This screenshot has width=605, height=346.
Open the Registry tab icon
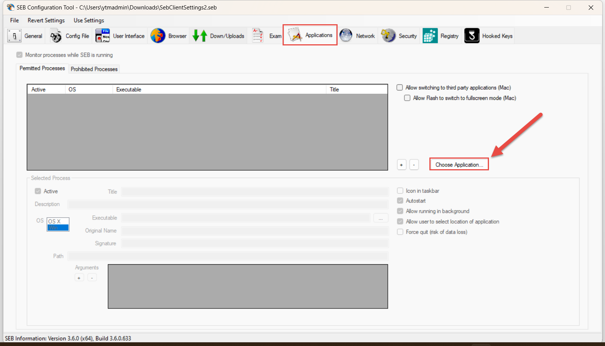(x=430, y=36)
